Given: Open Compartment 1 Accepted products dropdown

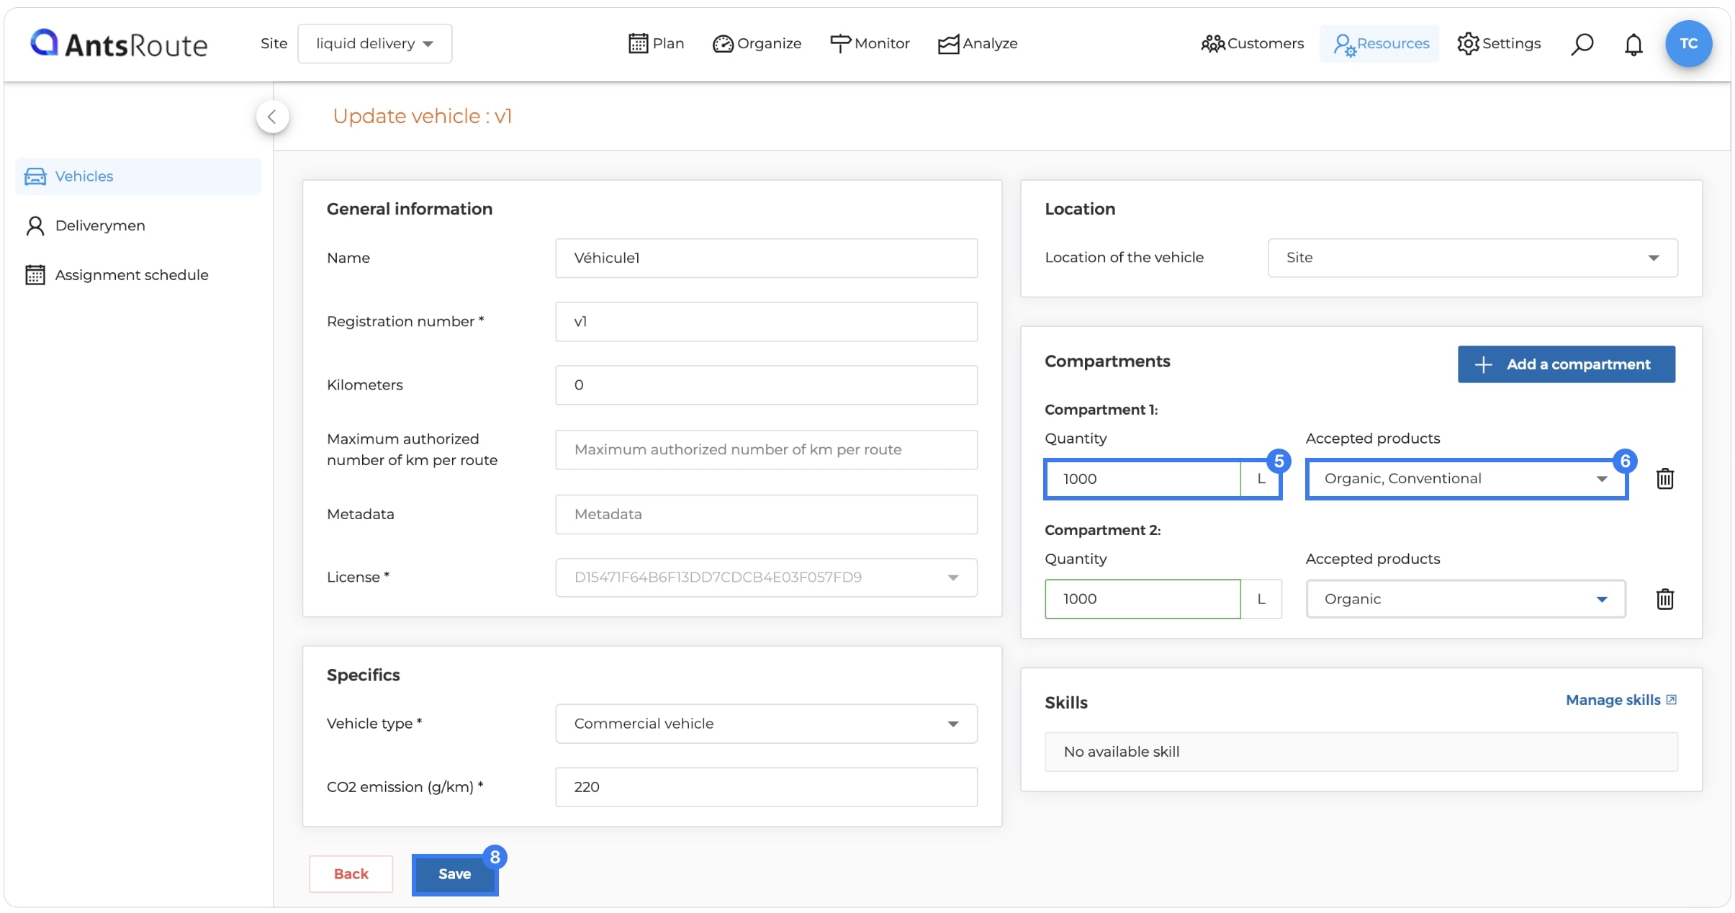Looking at the screenshot, I should tap(1466, 479).
